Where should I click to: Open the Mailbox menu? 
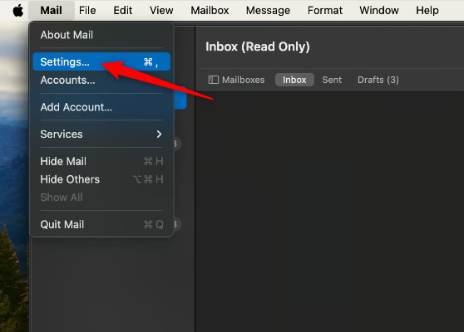pos(210,11)
